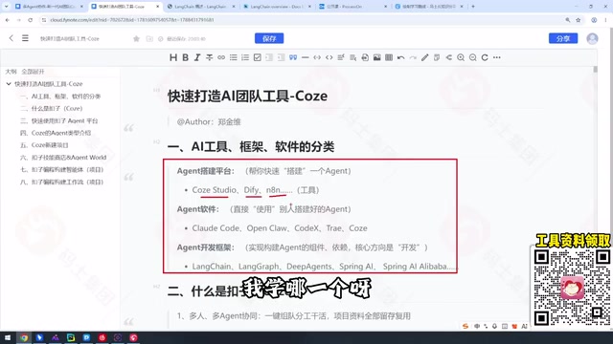This screenshot has height=344, width=613.
Task: Zoom out the editor view
Action: [472, 57]
